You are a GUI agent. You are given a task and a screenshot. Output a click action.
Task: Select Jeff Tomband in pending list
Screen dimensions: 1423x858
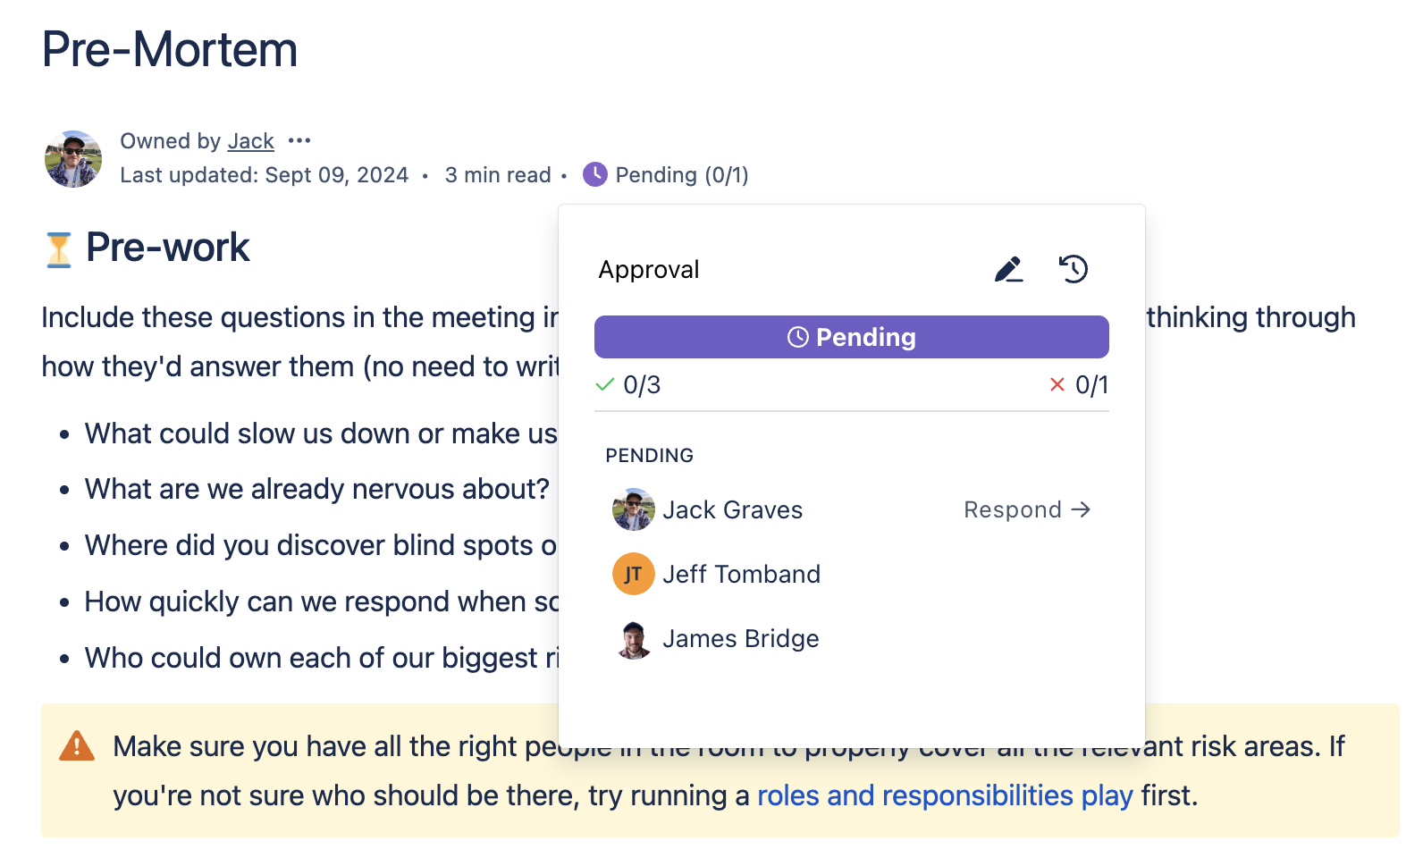click(x=741, y=574)
